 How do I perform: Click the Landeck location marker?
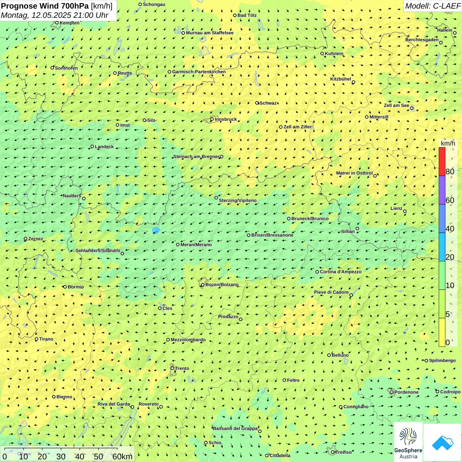[92, 147]
